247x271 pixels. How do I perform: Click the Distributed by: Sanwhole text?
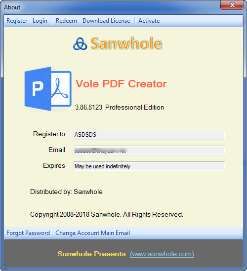click(x=66, y=192)
